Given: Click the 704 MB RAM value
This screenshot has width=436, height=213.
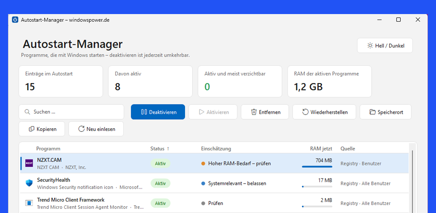Looking at the screenshot, I should [x=324, y=160].
